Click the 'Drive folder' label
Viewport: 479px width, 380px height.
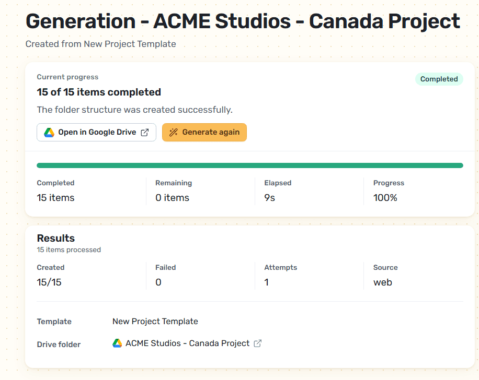point(59,345)
